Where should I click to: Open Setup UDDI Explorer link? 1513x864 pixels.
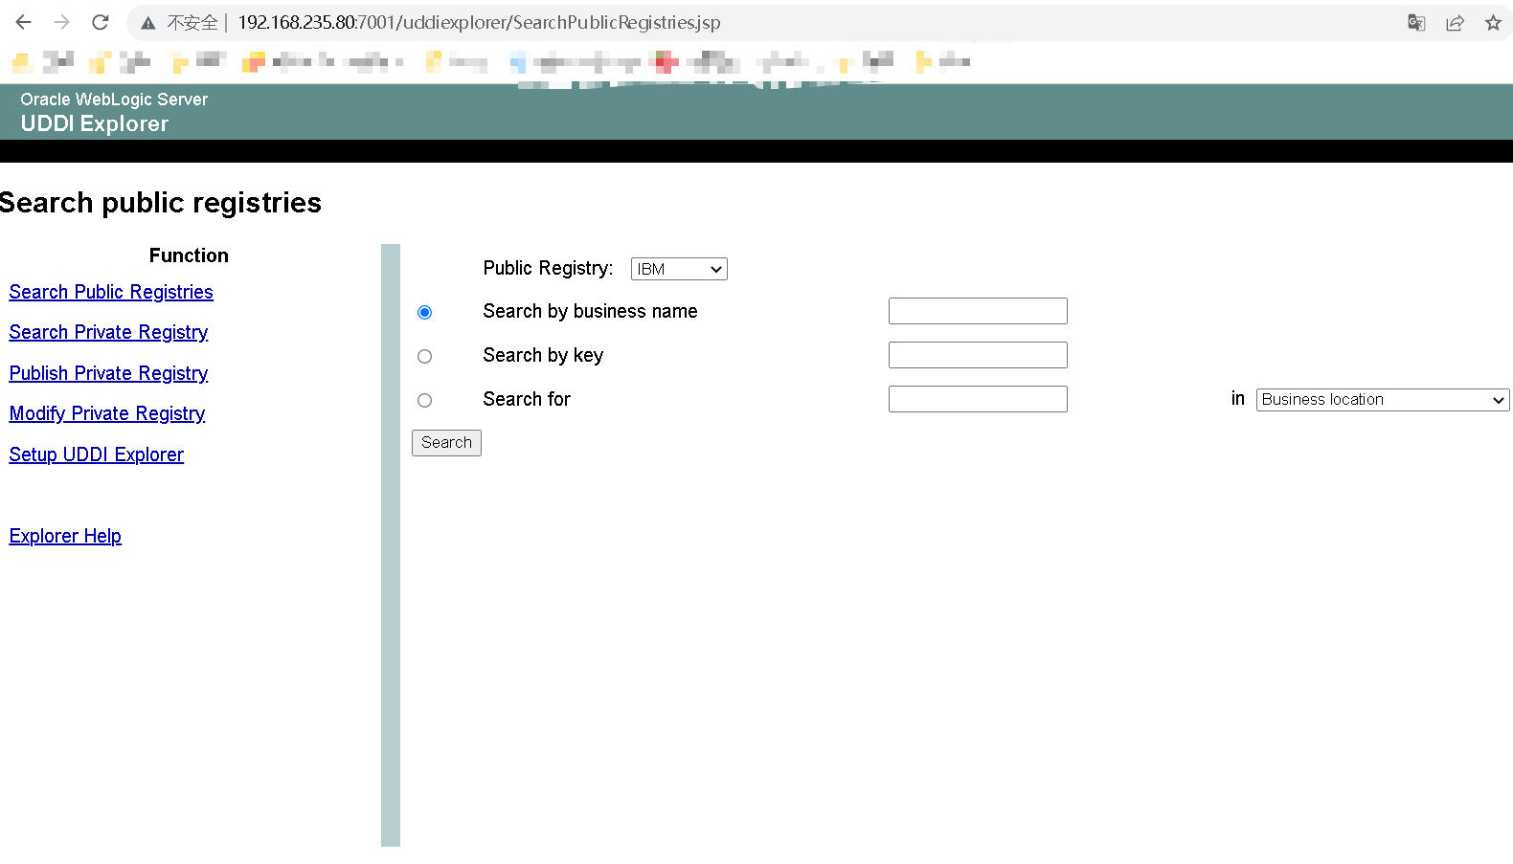pyautogui.click(x=97, y=454)
